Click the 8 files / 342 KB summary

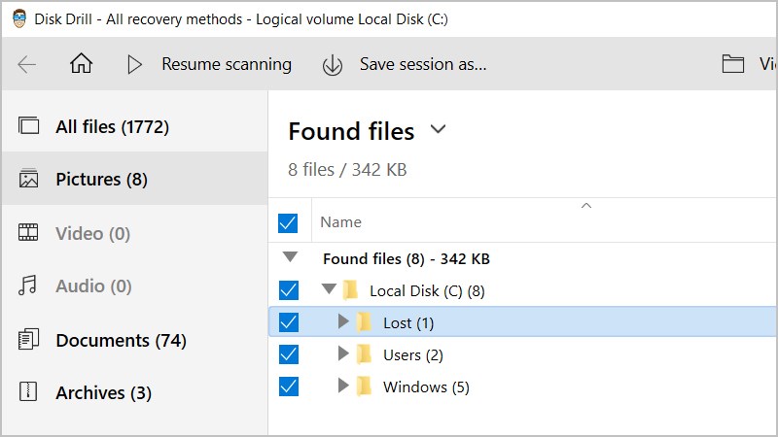click(347, 170)
